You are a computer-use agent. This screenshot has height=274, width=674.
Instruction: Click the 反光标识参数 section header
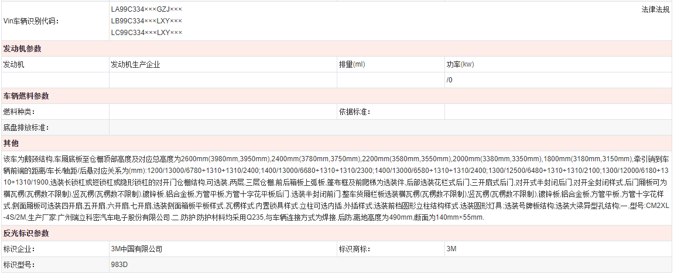26,233
